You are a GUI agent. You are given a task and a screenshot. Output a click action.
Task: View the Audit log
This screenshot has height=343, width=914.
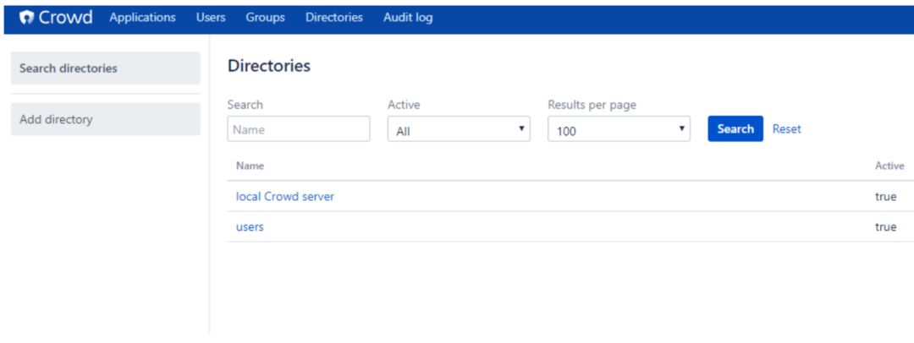[408, 18]
